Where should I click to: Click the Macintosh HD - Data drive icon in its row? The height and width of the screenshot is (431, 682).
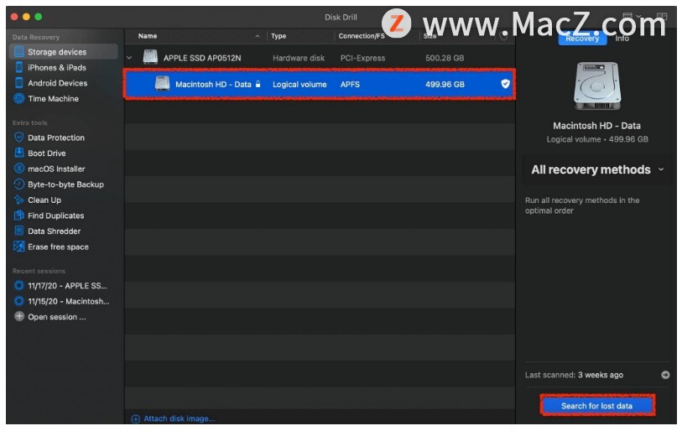(162, 84)
